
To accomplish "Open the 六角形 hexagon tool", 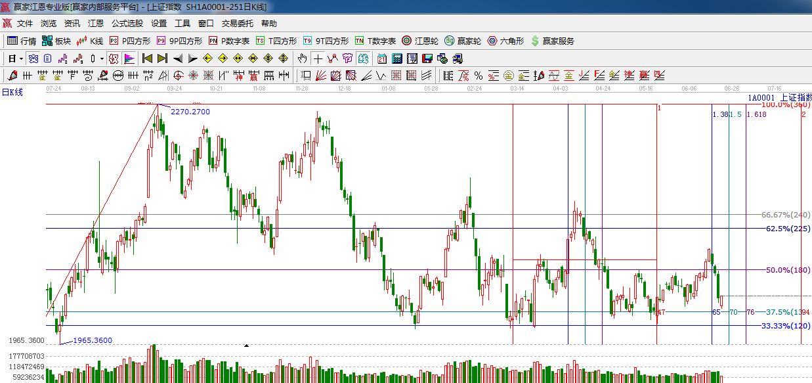I will click(505, 41).
